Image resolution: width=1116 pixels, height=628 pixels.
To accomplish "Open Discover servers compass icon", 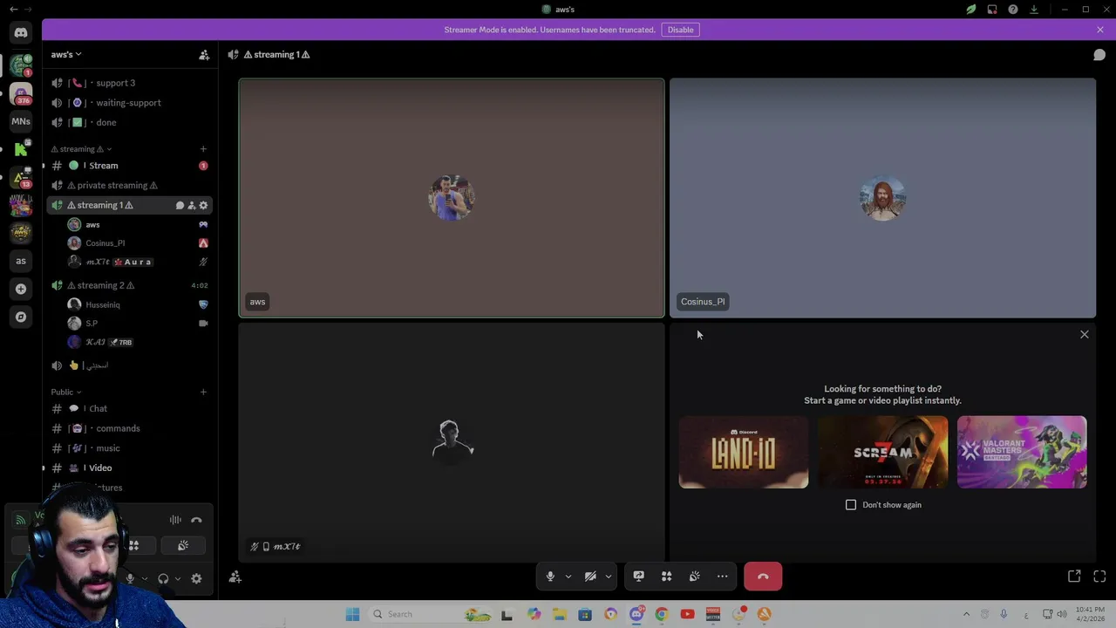I will [x=21, y=317].
